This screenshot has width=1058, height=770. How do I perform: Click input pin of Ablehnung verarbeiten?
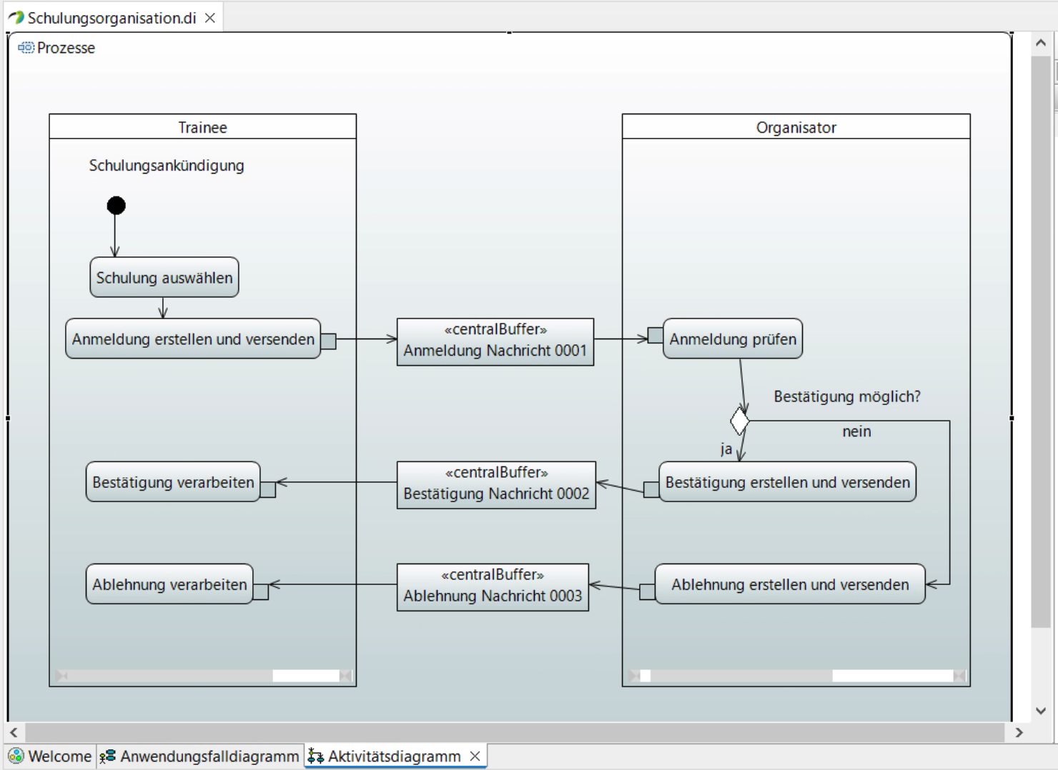click(261, 591)
